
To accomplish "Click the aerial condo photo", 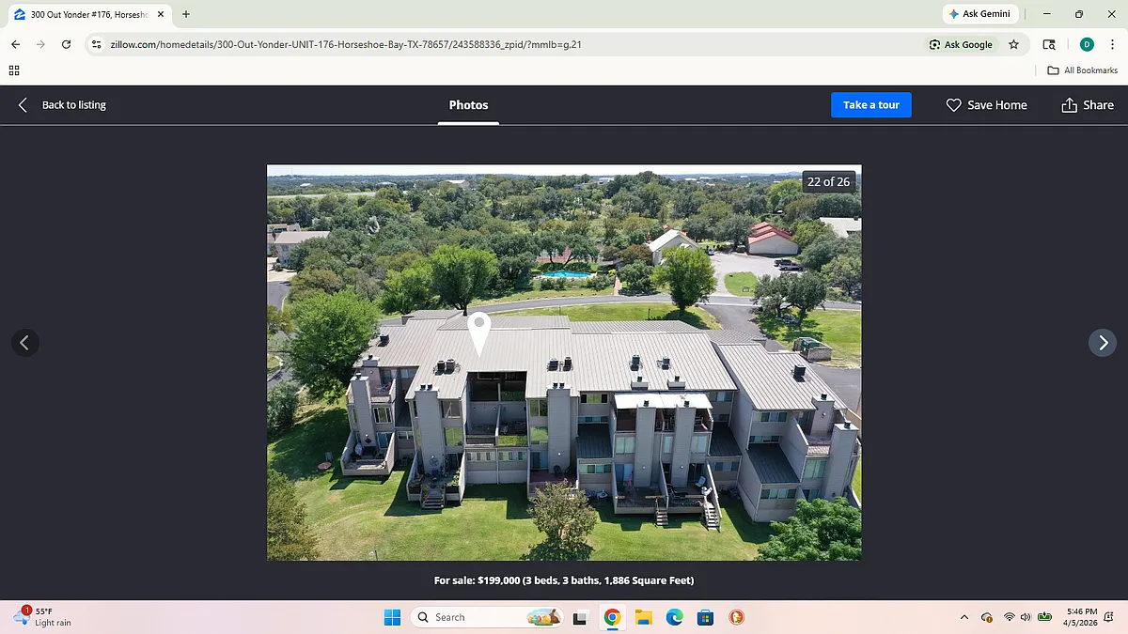I will tap(564, 363).
